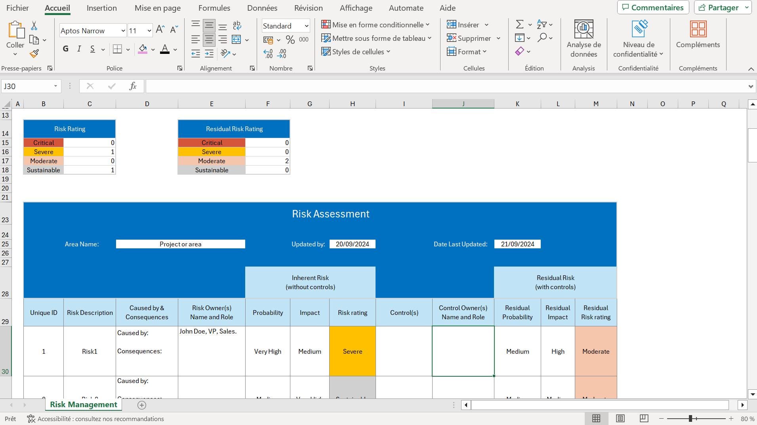Apply bold formatting with the G icon
Screen dimensions: 757x425
(65, 48)
